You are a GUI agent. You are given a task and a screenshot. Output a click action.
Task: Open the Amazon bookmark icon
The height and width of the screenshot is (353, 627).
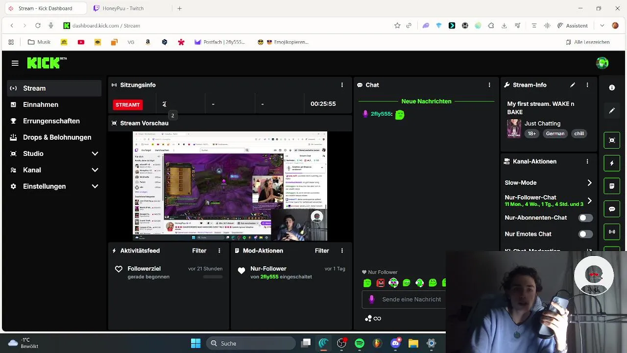(x=147, y=42)
